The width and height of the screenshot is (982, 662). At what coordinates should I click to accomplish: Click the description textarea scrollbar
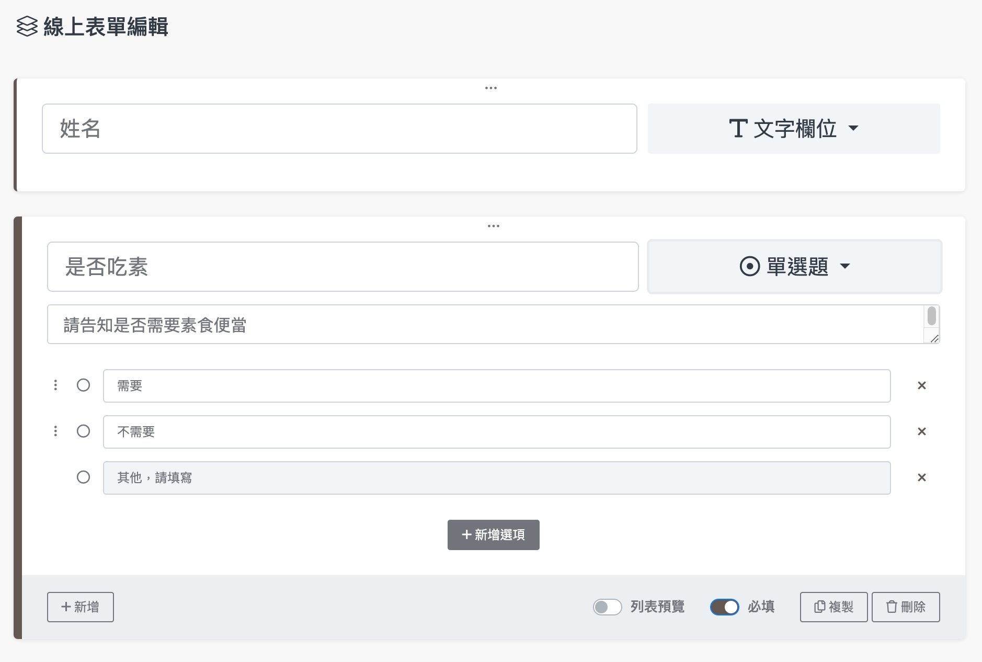click(x=931, y=317)
